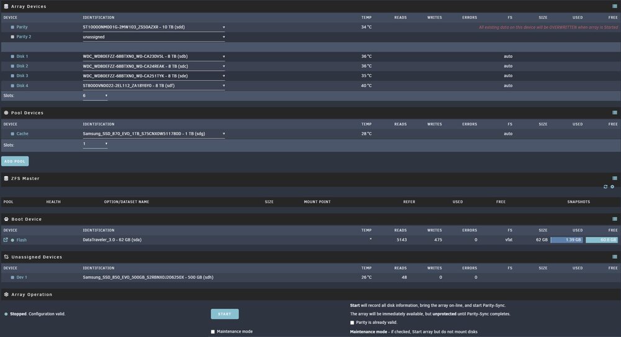Image resolution: width=621 pixels, height=337 pixels.
Task: Open the Parity device link
Action: coord(22,27)
